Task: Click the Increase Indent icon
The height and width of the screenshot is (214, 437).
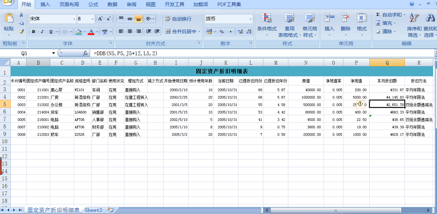Action: 157,31
